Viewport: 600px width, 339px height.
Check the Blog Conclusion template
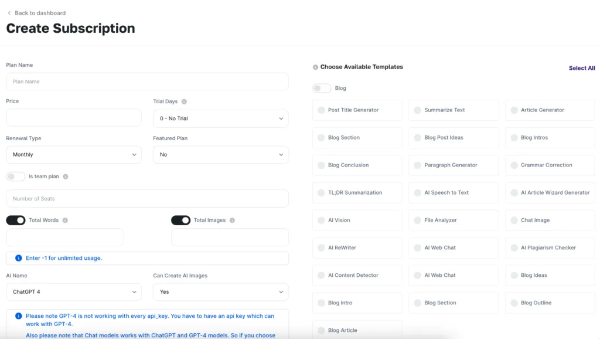357,165
